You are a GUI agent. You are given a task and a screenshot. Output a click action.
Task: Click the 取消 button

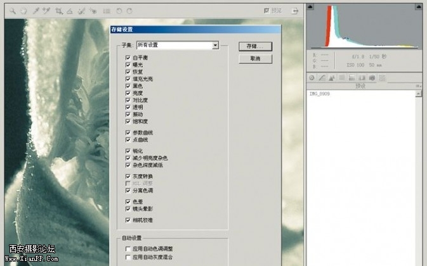[x=255, y=58]
